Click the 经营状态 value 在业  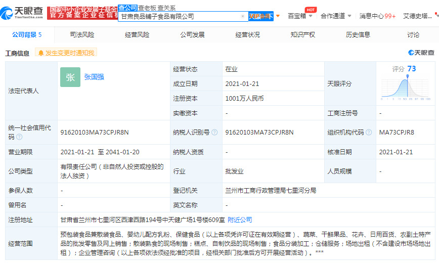(231, 69)
